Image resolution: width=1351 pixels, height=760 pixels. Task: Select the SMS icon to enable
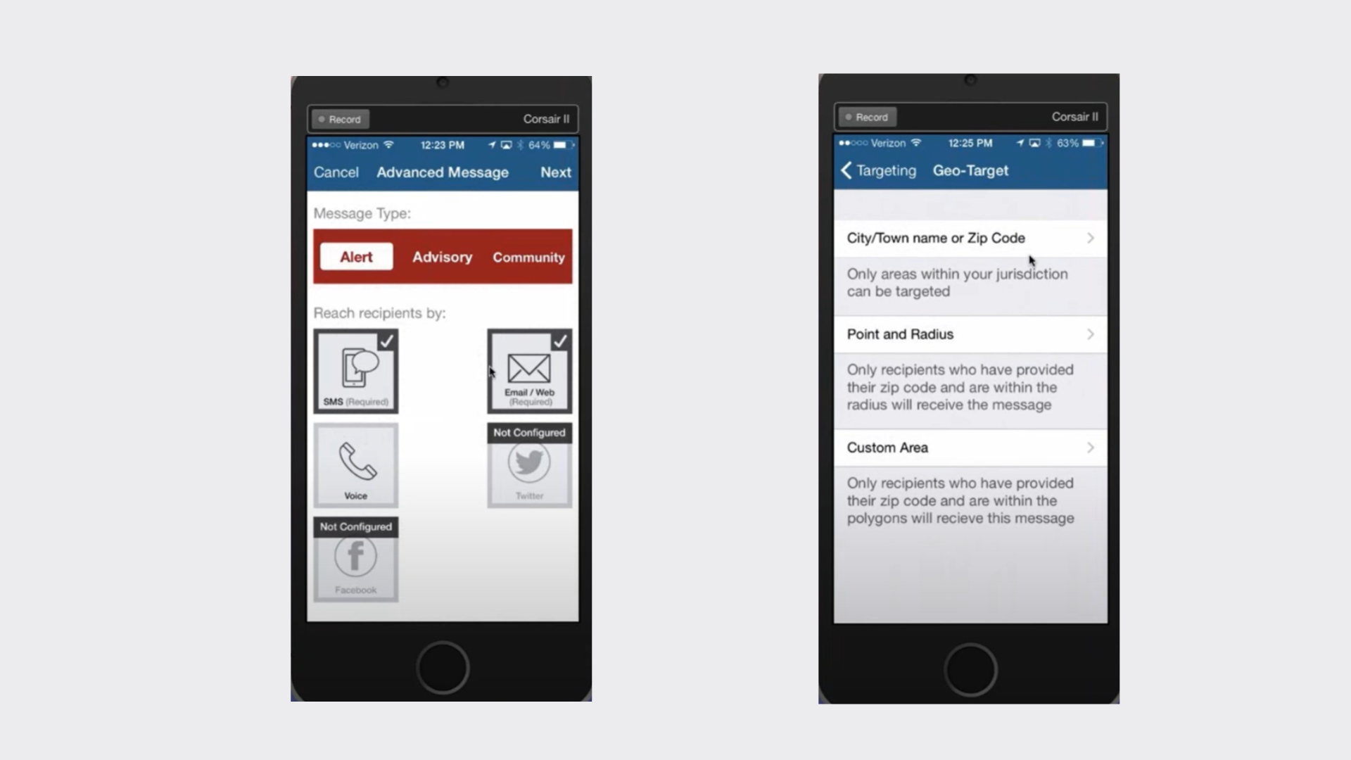(355, 369)
